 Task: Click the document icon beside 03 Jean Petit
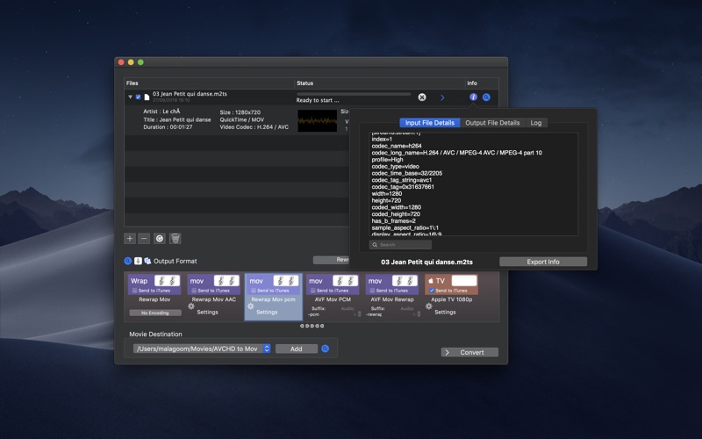click(147, 97)
